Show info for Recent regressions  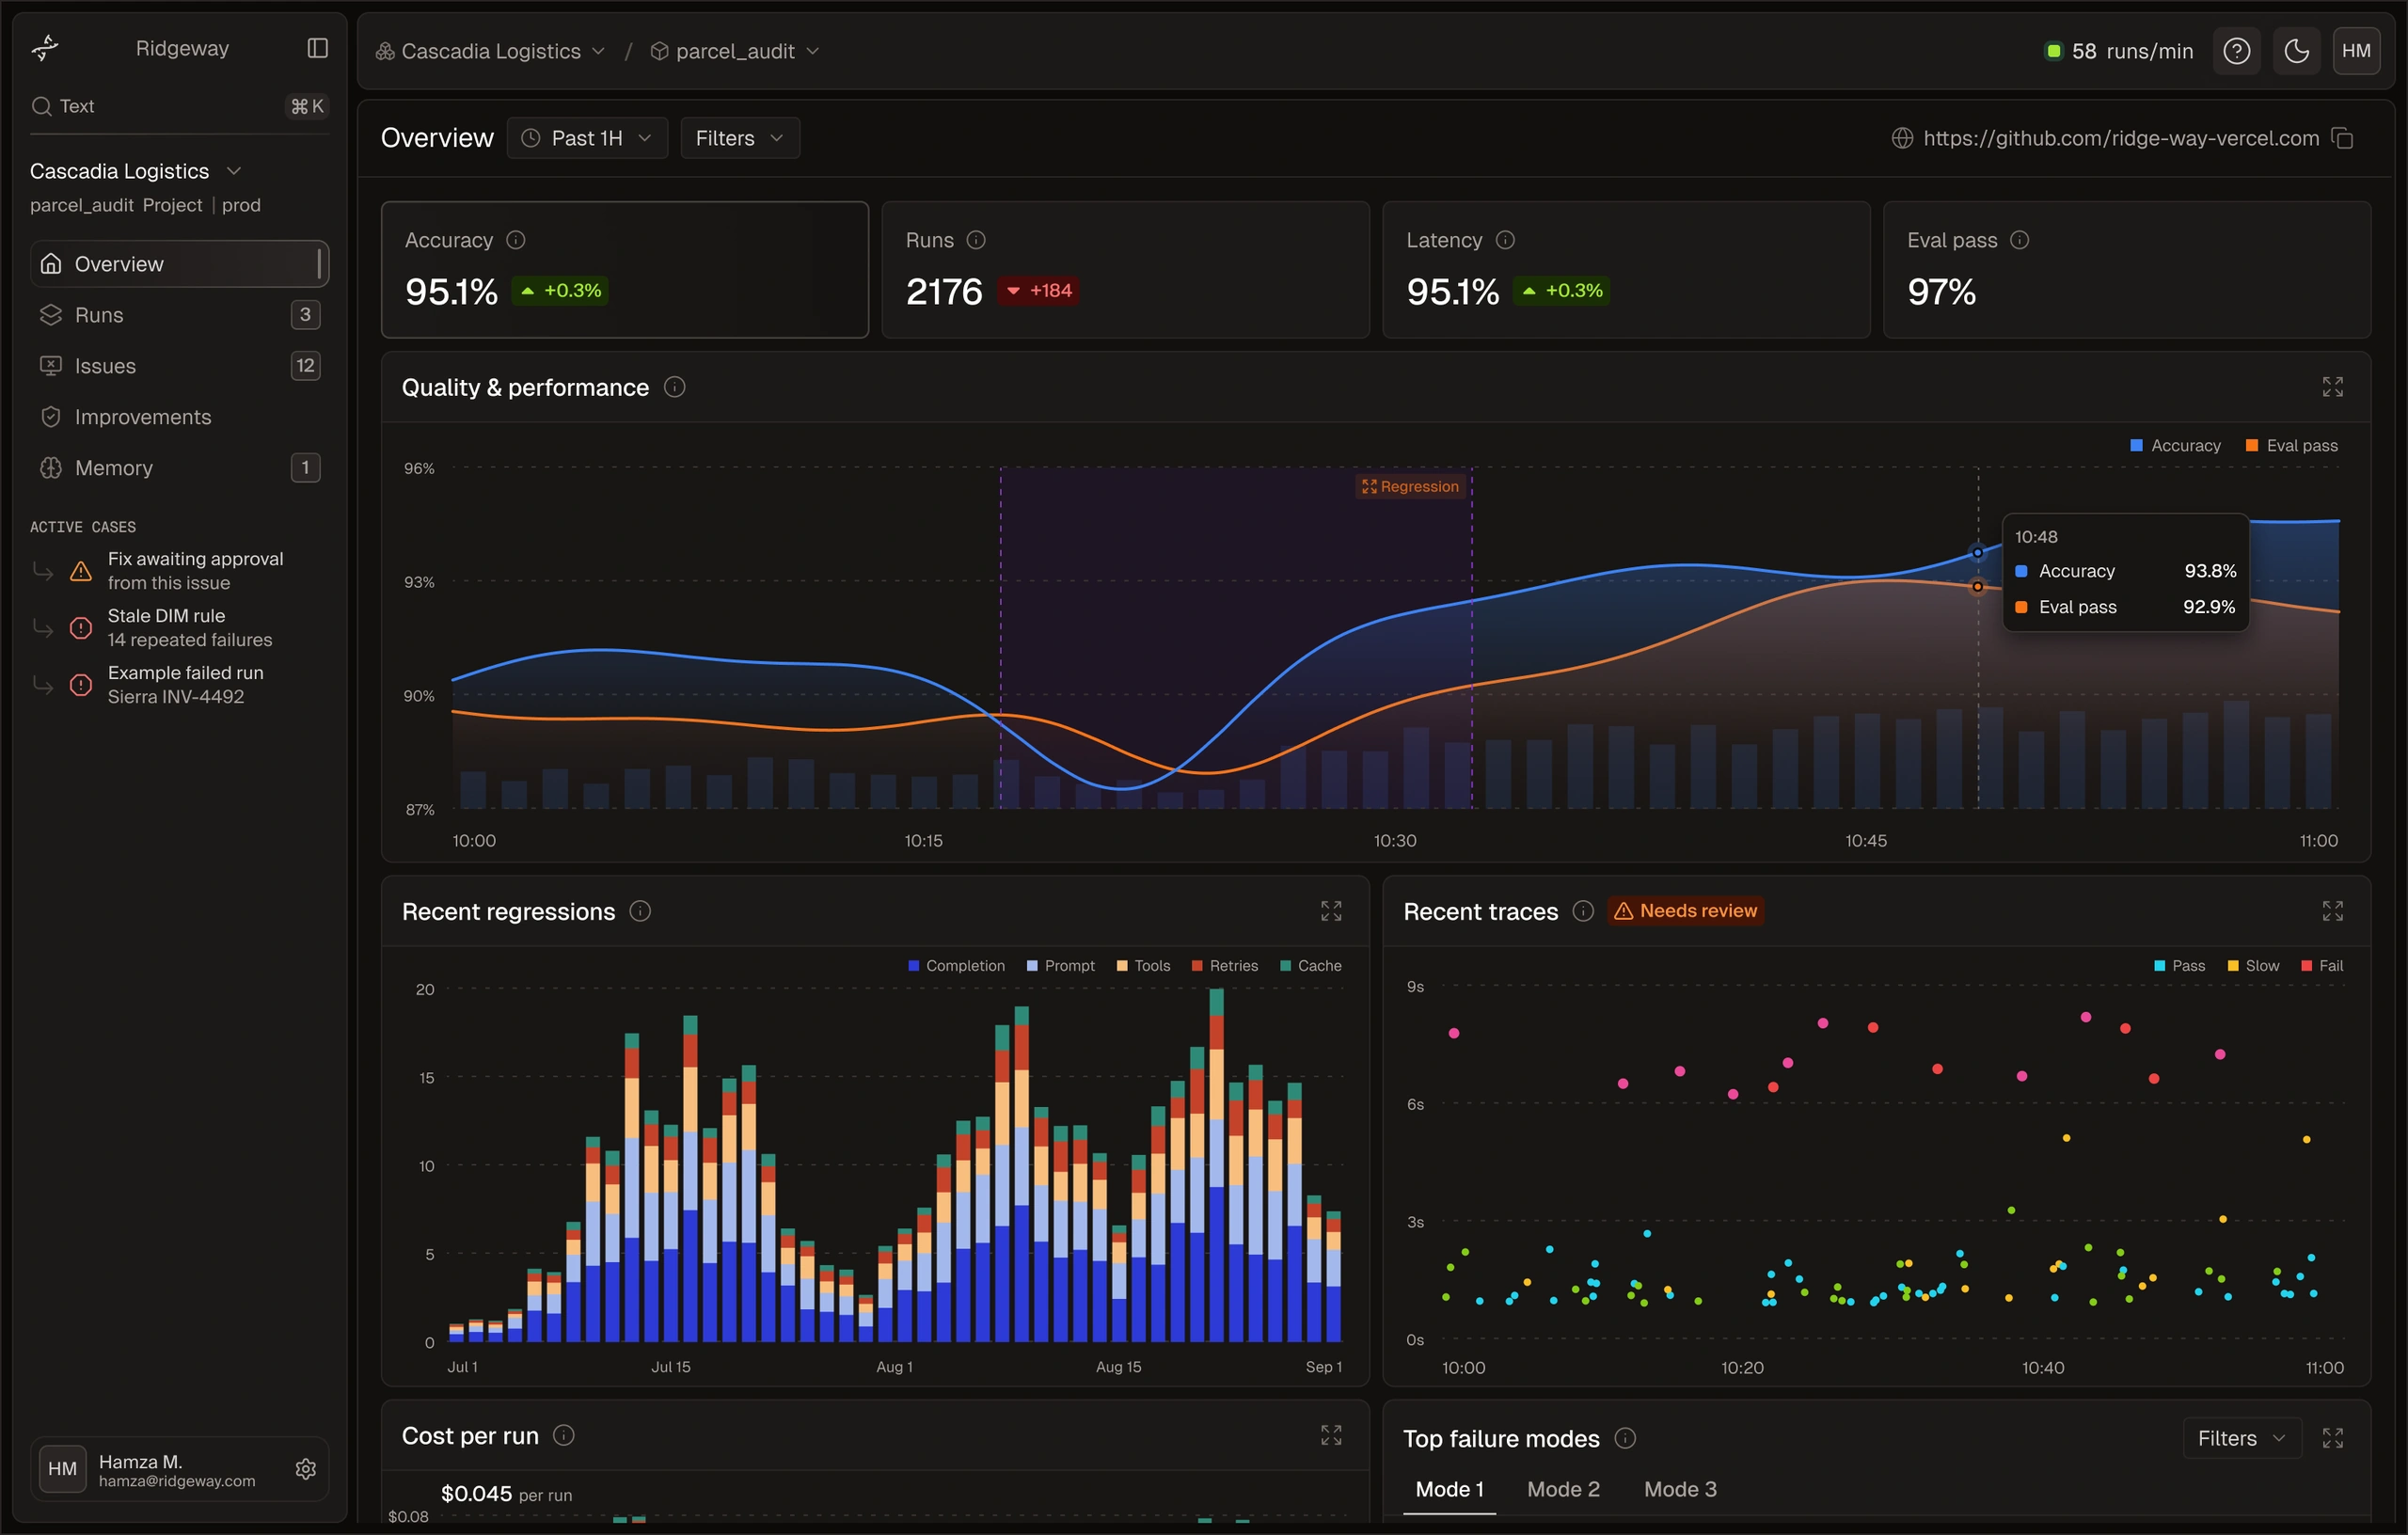click(640, 911)
